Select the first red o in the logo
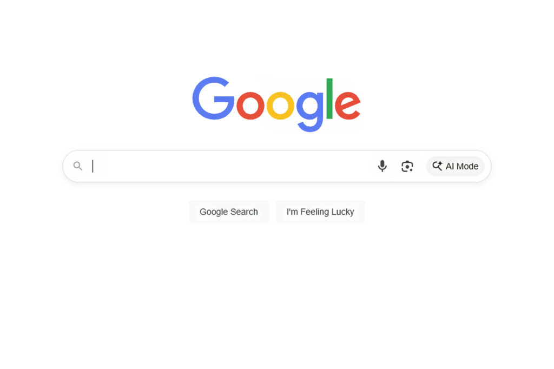Image resolution: width=554 pixels, height=369 pixels. tap(250, 106)
